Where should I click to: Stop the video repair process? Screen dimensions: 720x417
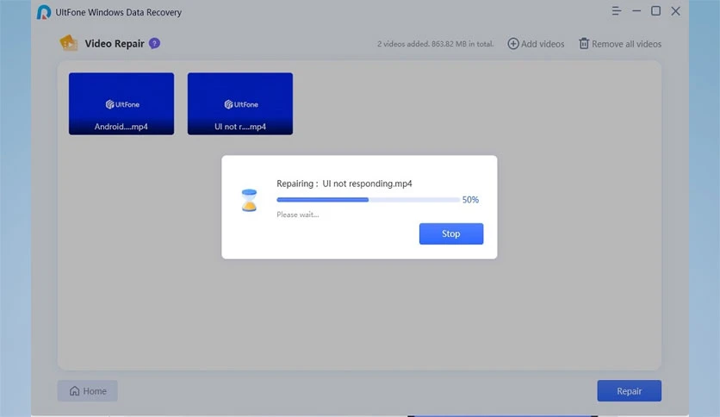coord(451,233)
